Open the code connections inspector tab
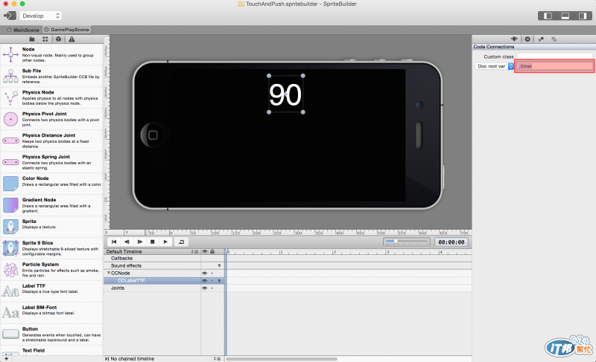Screen dimensions: 596x362 point(527,39)
